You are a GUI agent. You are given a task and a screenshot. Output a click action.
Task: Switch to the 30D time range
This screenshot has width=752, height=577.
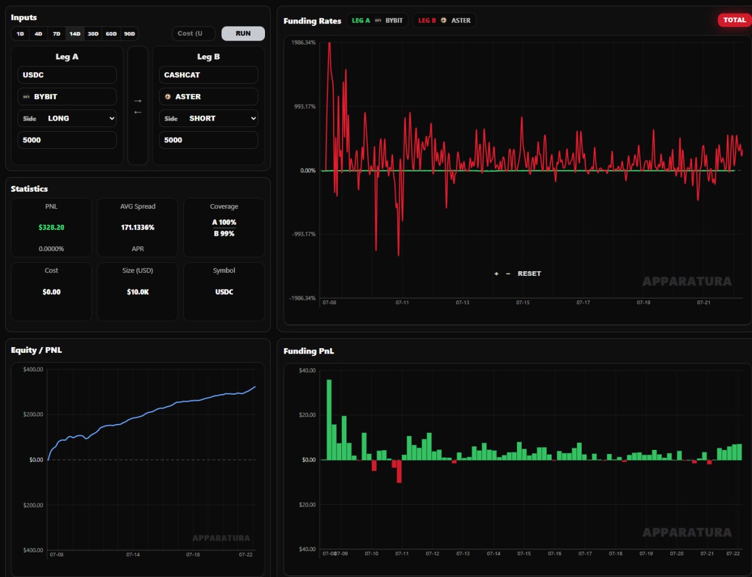pos(93,34)
